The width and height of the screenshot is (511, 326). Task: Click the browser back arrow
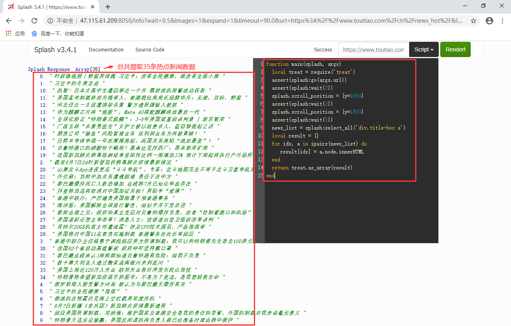[x=9, y=21]
